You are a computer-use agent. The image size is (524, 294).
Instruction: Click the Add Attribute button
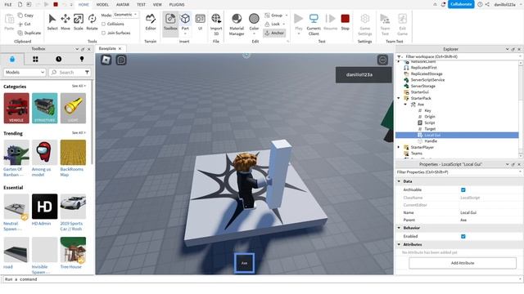(463, 263)
